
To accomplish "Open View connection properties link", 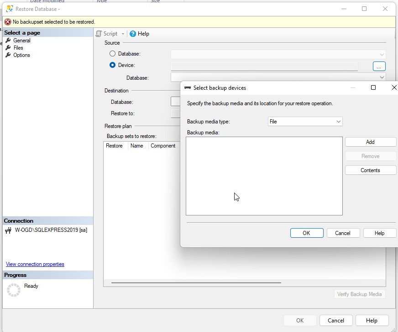I will point(35,264).
